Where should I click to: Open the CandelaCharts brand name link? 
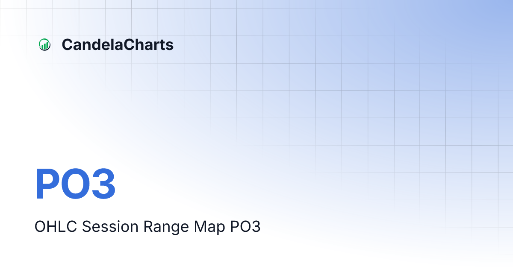click(x=118, y=44)
